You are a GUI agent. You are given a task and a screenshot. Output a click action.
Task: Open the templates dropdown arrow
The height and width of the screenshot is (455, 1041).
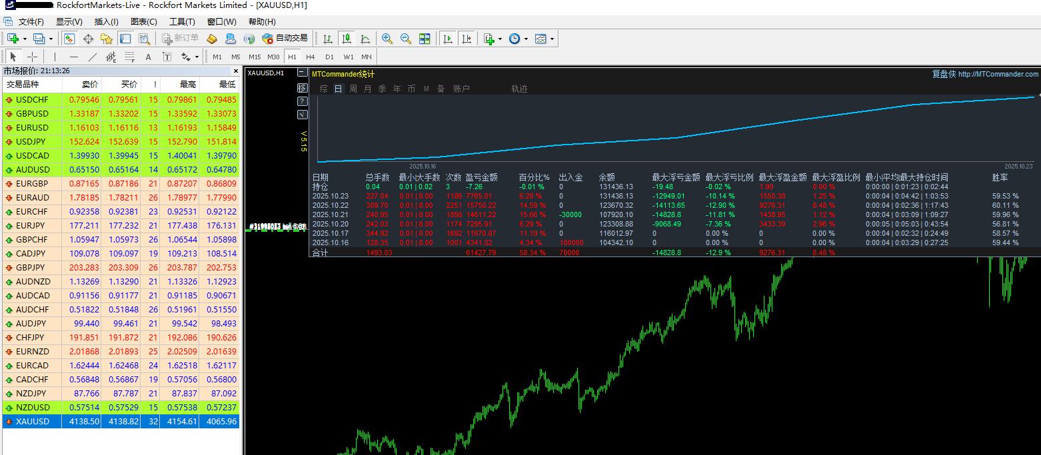click(552, 39)
